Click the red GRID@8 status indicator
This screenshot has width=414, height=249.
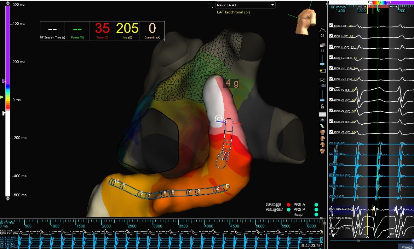(x=289, y=205)
